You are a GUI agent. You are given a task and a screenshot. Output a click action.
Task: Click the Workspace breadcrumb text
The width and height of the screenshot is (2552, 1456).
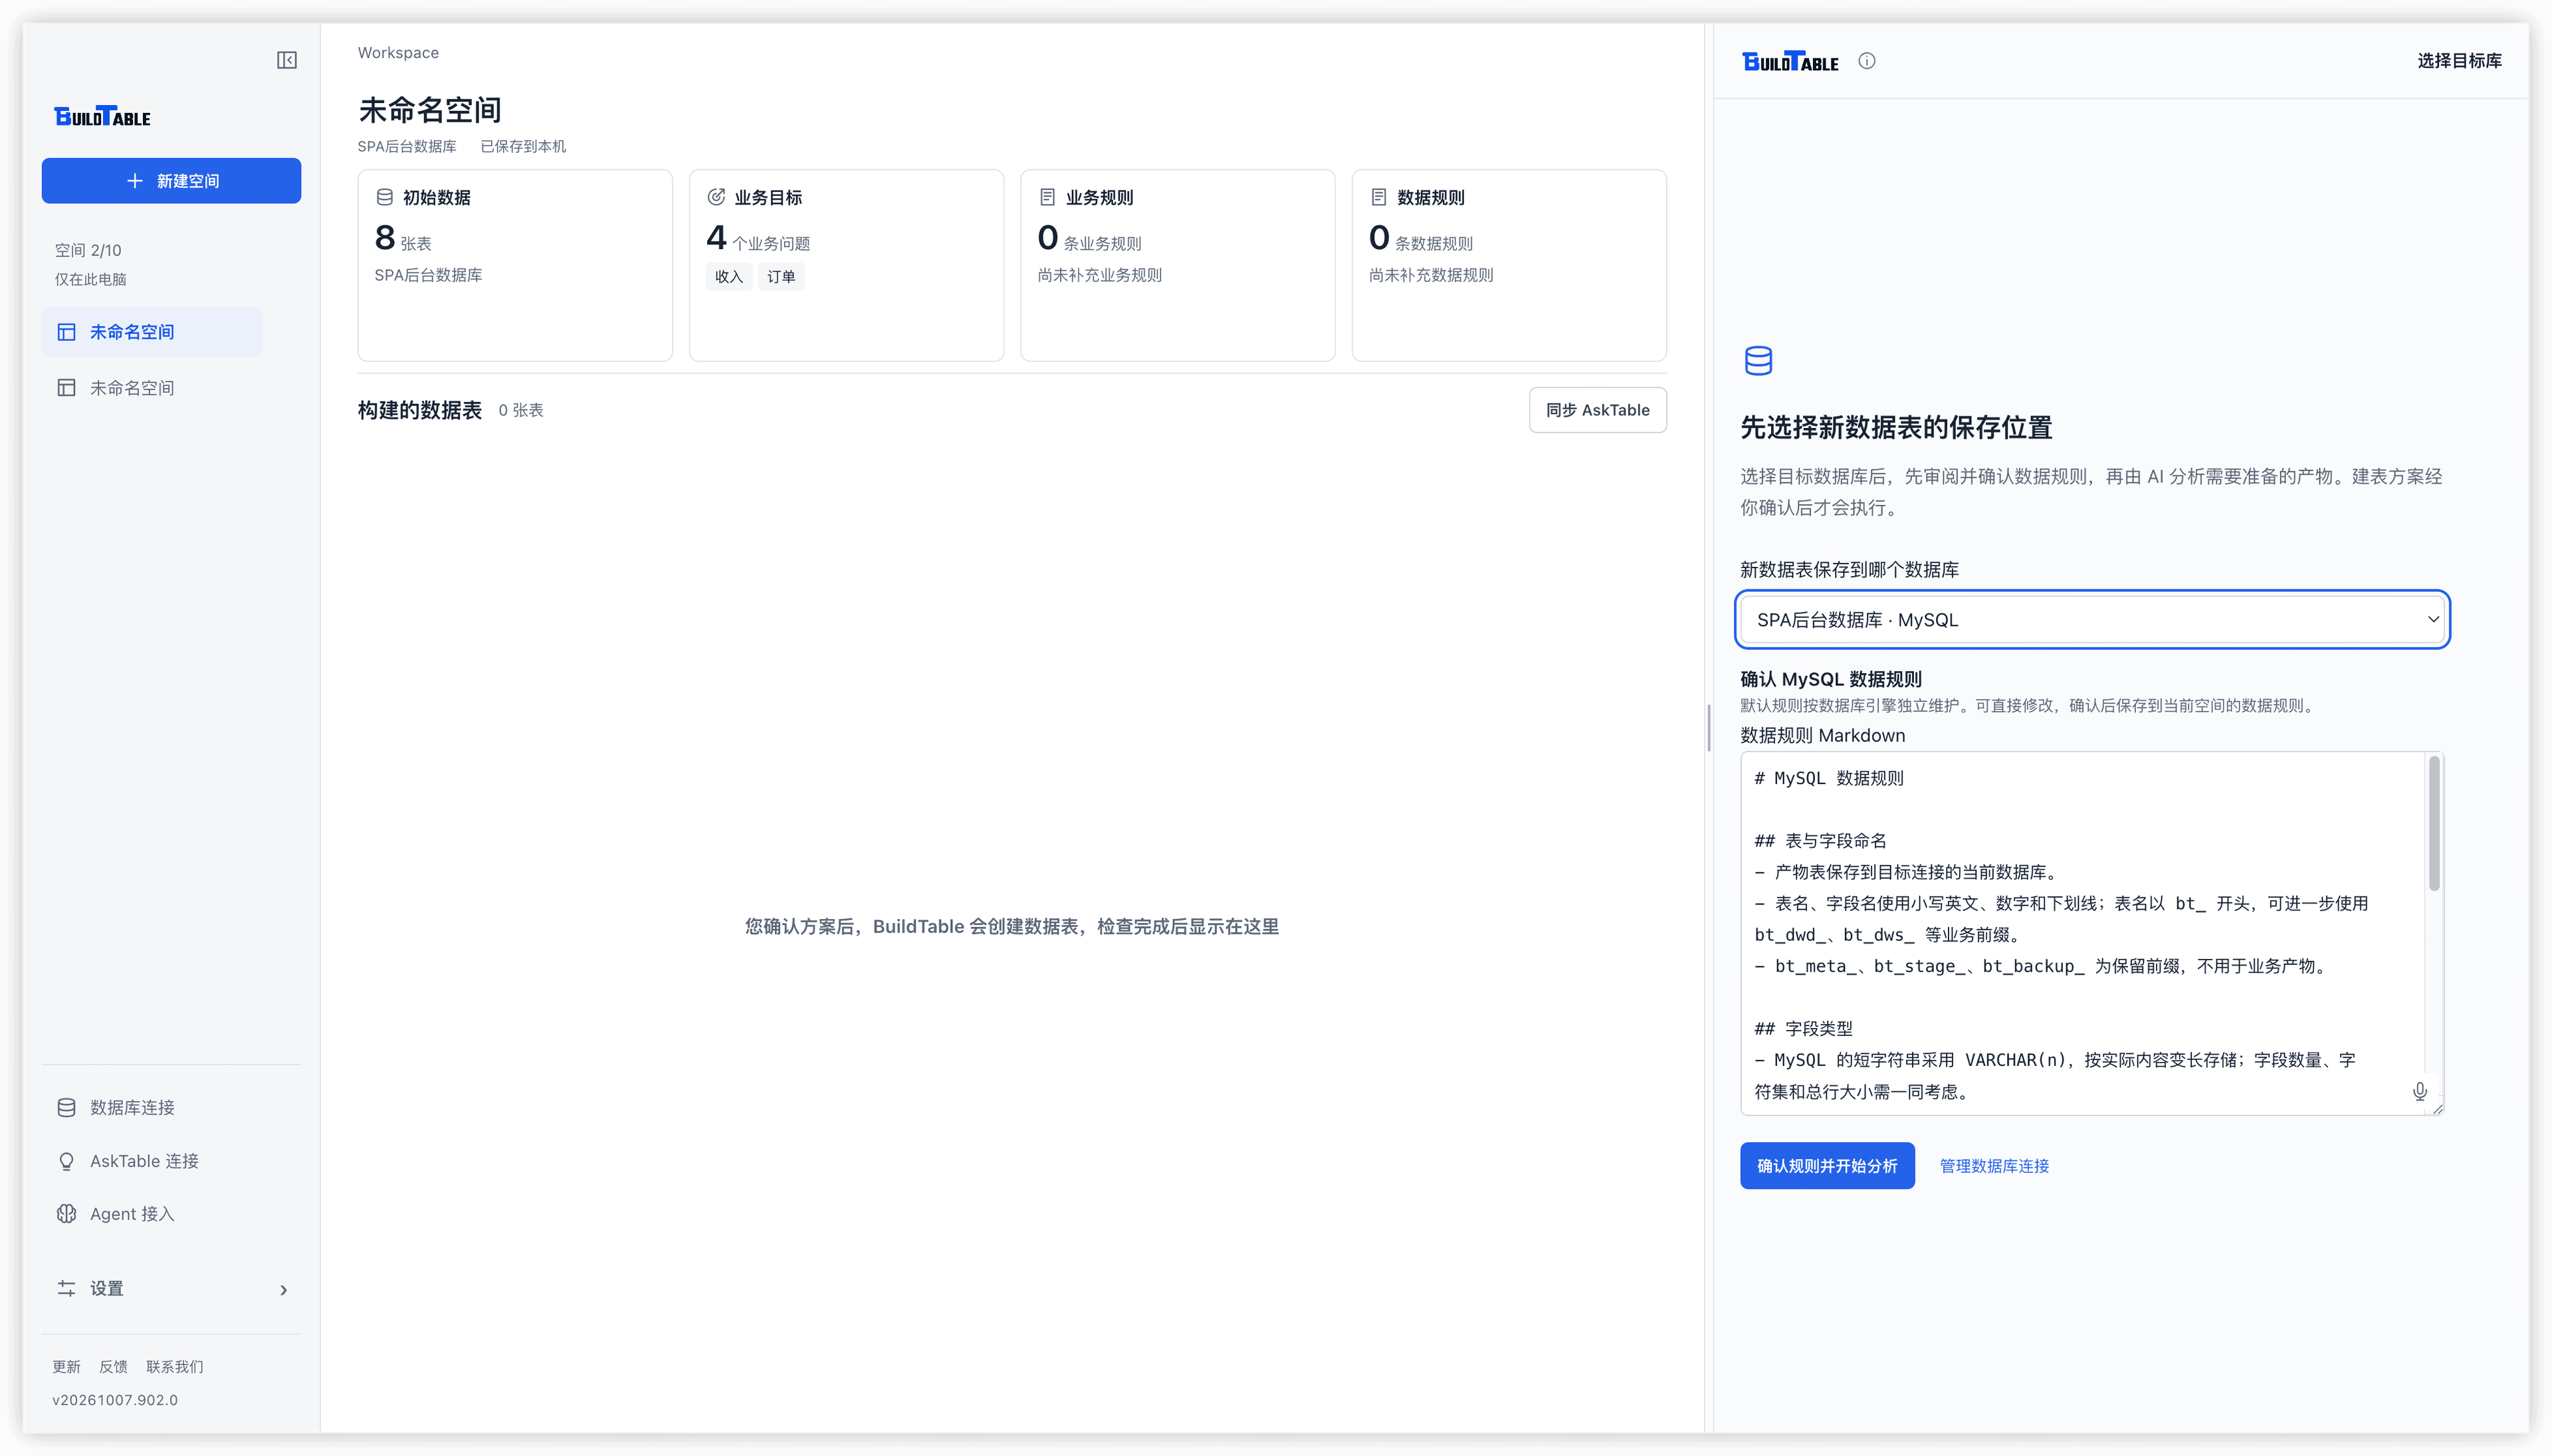coord(398,53)
